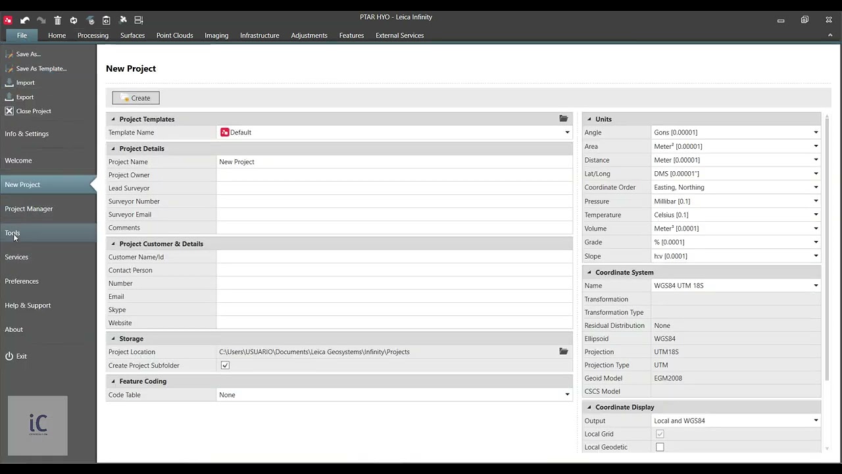The height and width of the screenshot is (474, 842).
Task: Open the Volume units dropdown
Action: coord(816,228)
